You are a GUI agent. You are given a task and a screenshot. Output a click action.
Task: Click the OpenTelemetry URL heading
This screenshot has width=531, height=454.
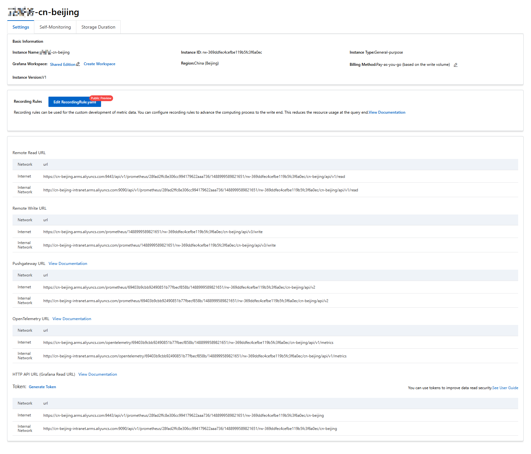(x=31, y=319)
